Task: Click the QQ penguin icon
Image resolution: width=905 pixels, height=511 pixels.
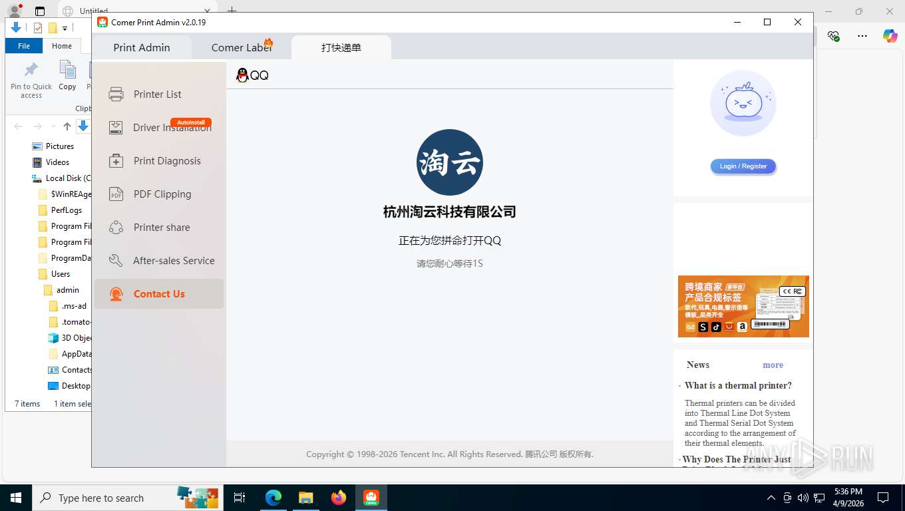Action: 242,75
